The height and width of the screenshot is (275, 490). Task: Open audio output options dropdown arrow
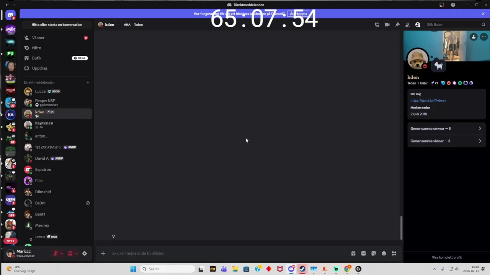[76, 253]
